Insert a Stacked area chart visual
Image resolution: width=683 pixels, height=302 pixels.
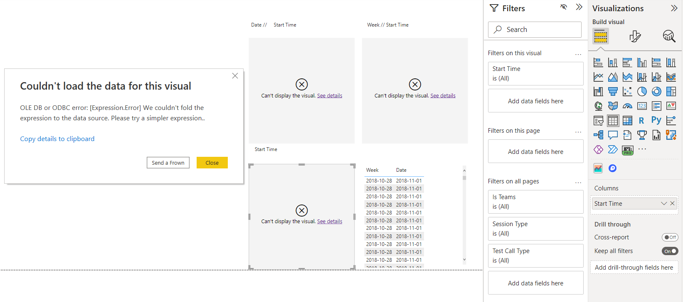(627, 77)
